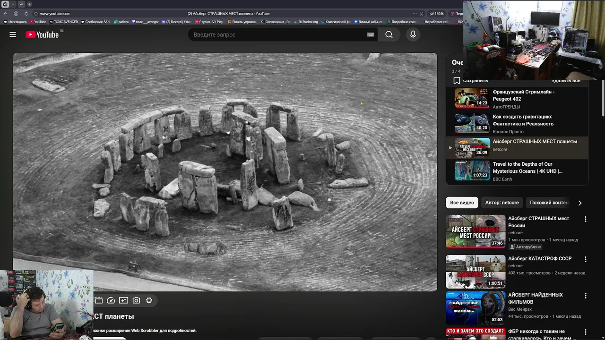This screenshot has height=340, width=605.
Task: Show more filter chips with right arrow
Action: pos(580,203)
